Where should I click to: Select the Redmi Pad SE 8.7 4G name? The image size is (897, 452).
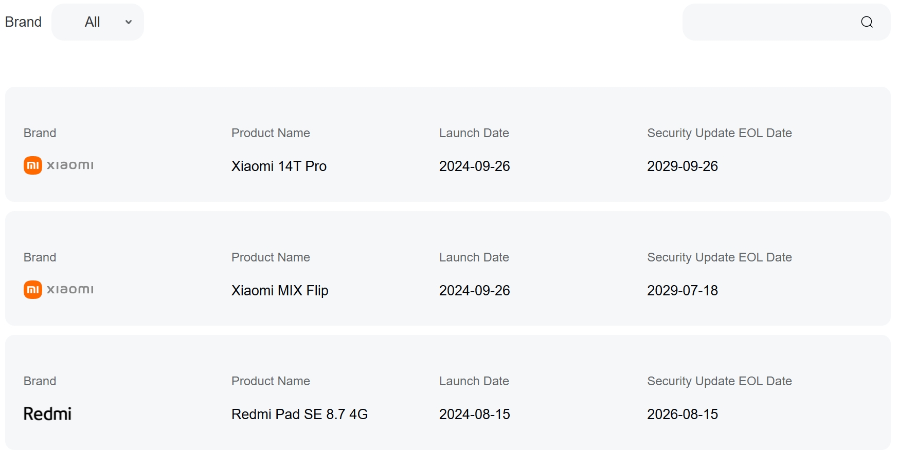click(299, 415)
